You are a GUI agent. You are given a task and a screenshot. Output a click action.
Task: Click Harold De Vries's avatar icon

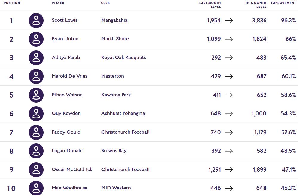click(x=36, y=76)
